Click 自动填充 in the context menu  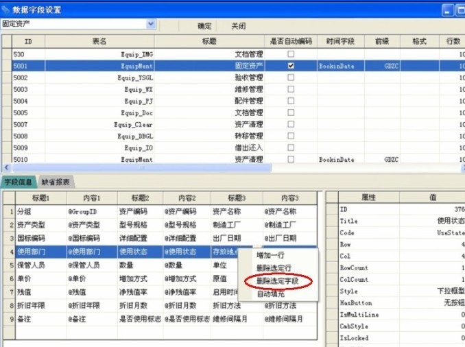coord(271,294)
